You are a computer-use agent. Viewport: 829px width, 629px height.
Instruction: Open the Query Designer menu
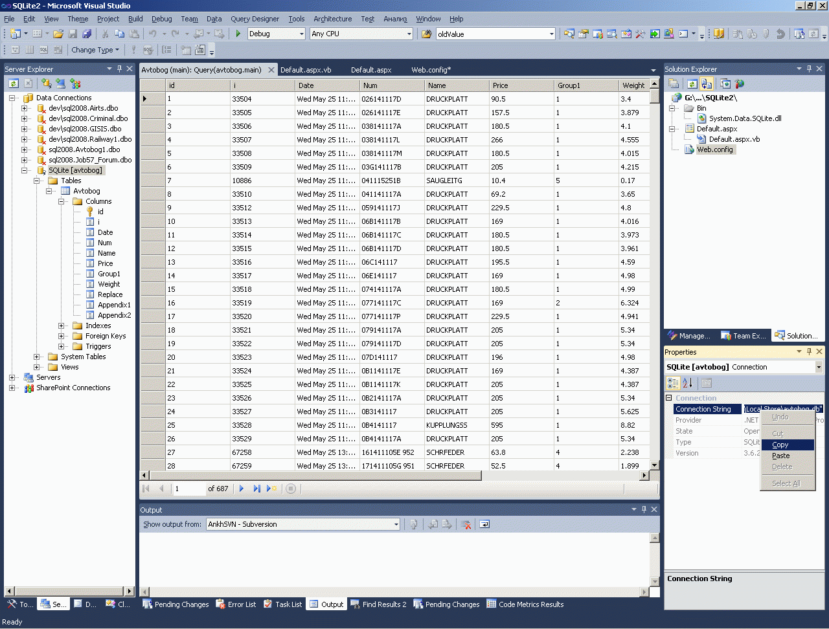point(255,19)
